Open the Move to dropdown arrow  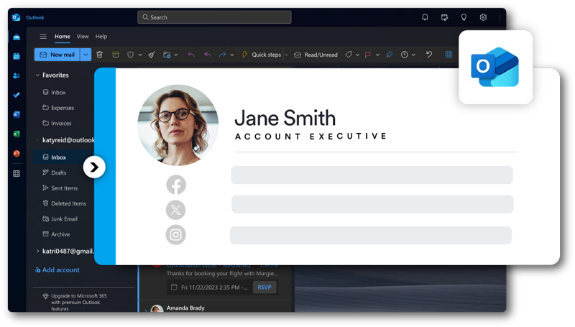point(176,55)
